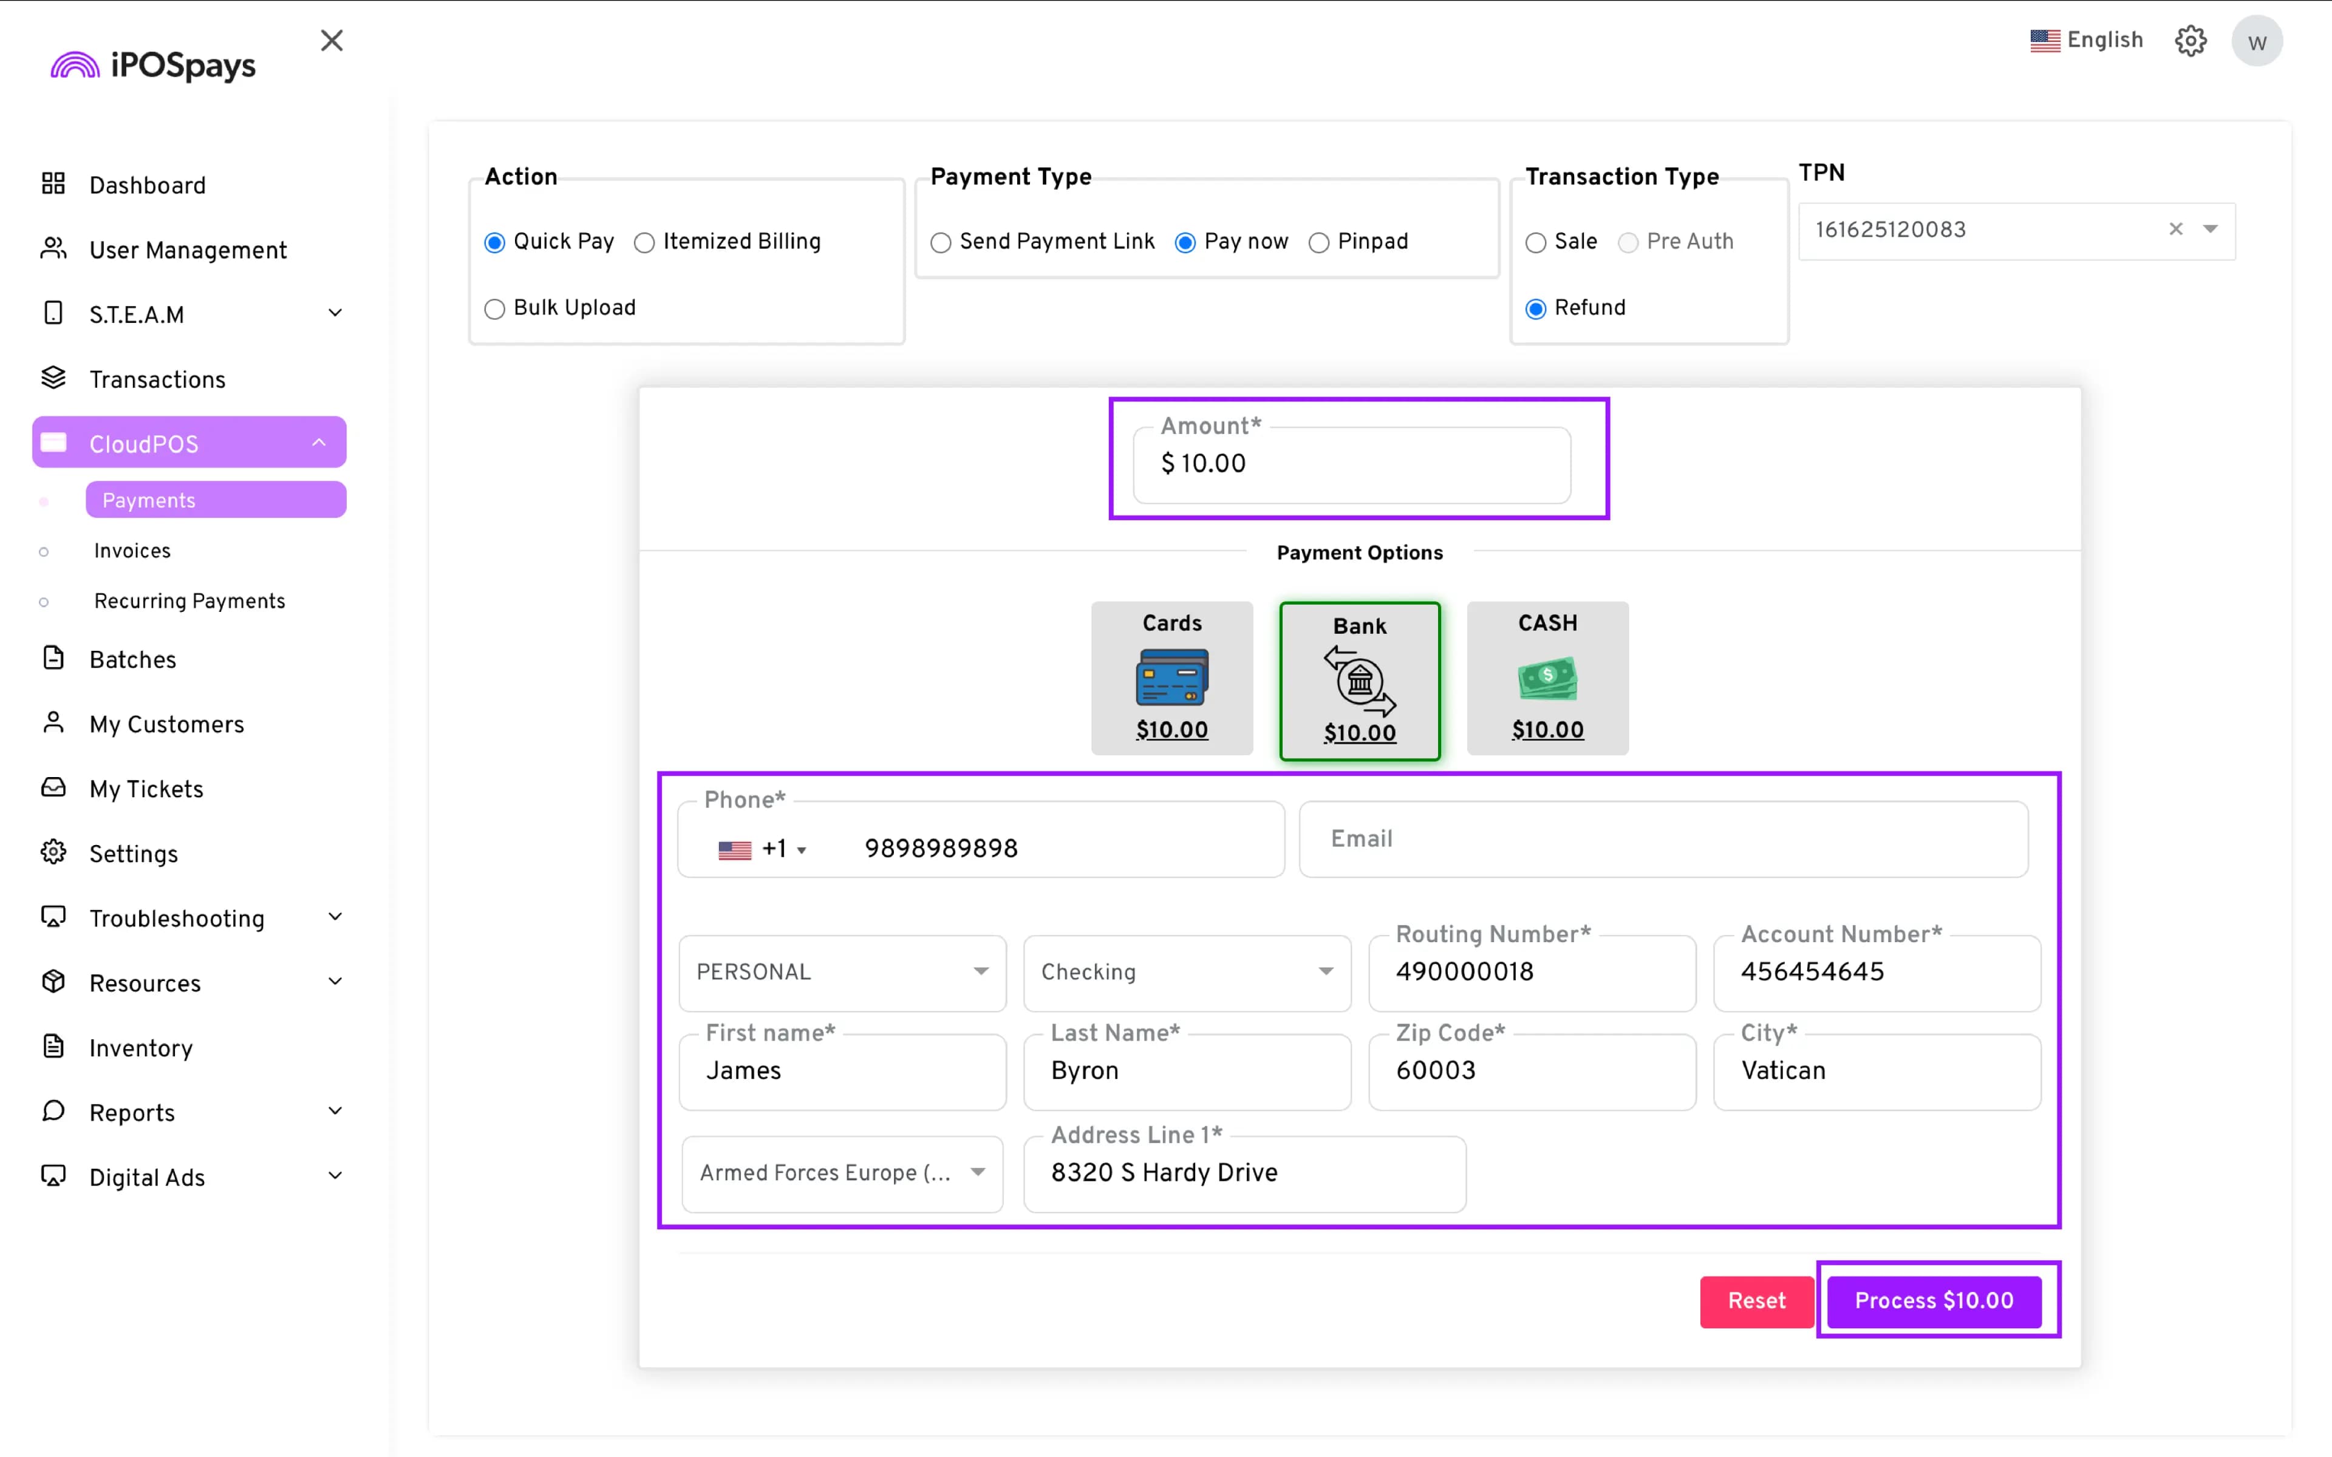
Task: Click the iPOSpays logo
Action: click(153, 66)
